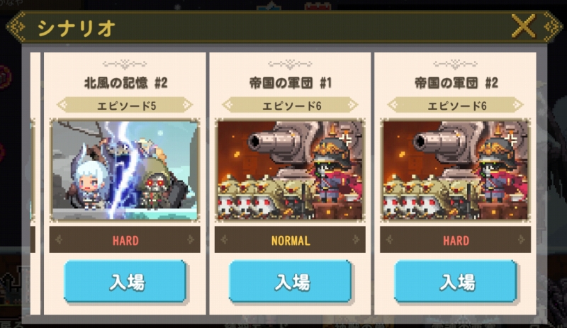Click the エピソード6 banner under 帝国の軍団 #1
Viewport: 567px width, 328px height.
pyautogui.click(x=290, y=106)
